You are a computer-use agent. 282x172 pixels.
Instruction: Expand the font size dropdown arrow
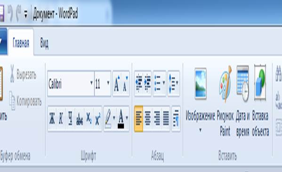click(108, 83)
